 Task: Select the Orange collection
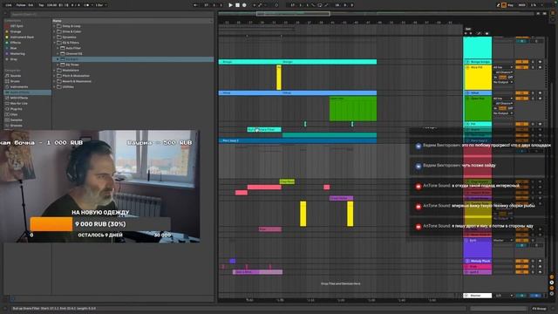(16, 31)
